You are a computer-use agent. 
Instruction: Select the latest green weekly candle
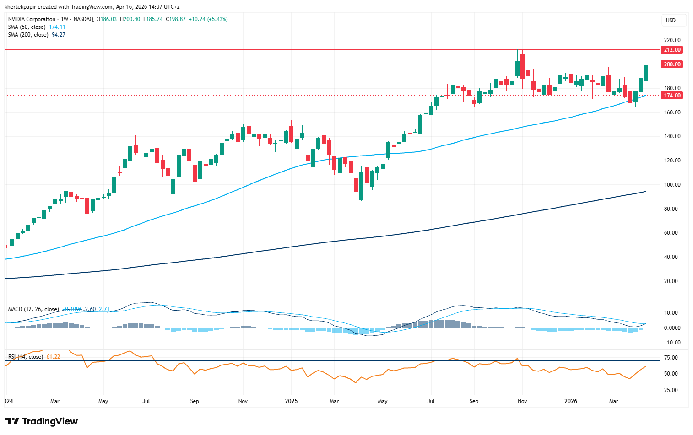646,73
